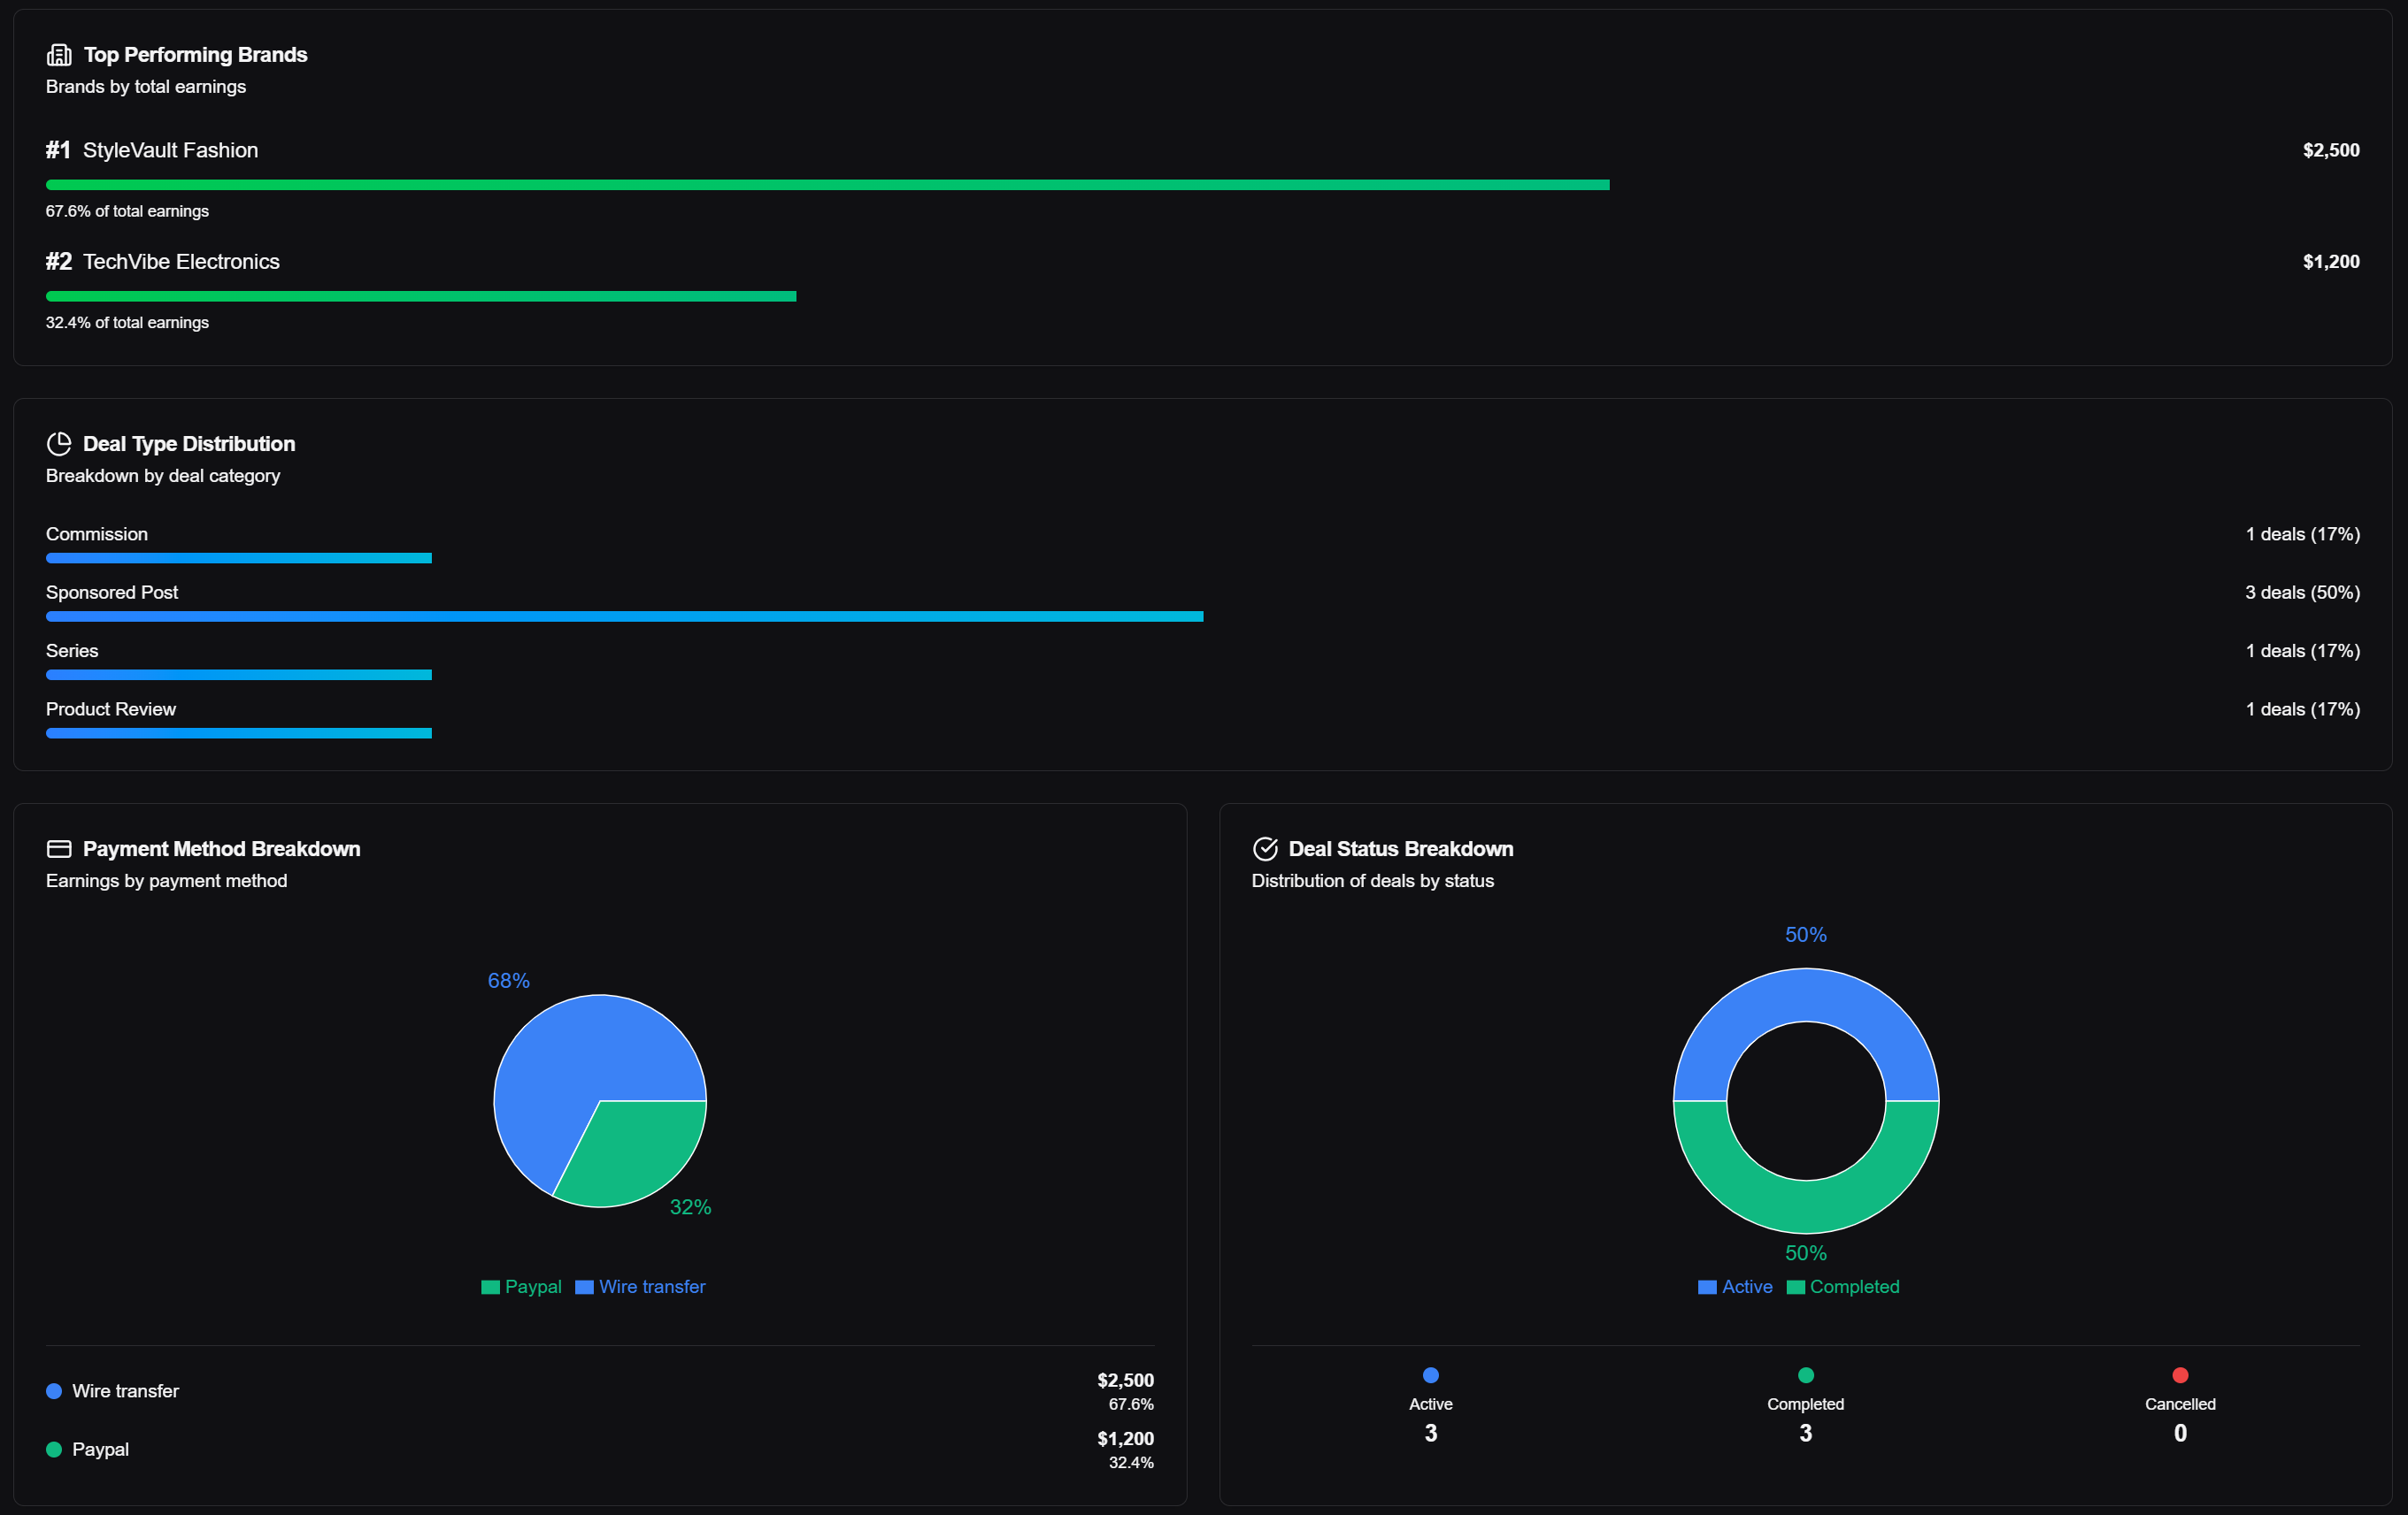The width and height of the screenshot is (2408, 1515).
Task: Click the blue dot next to Wire transfer row
Action: (54, 1391)
